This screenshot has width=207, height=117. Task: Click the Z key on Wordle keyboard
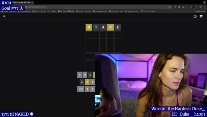pyautogui.click(x=87, y=89)
